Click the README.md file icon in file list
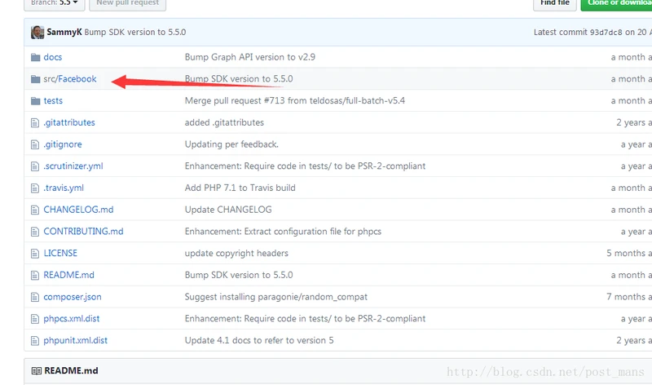652x385 pixels. [35, 275]
